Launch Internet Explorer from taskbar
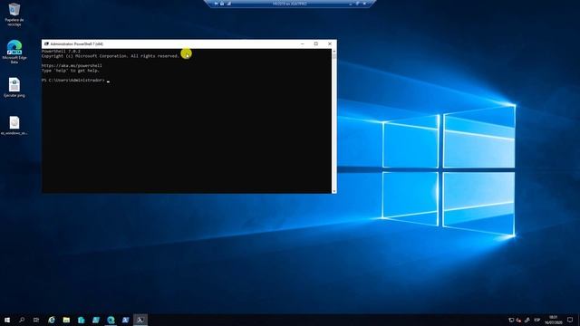The image size is (580, 326). (x=52, y=320)
